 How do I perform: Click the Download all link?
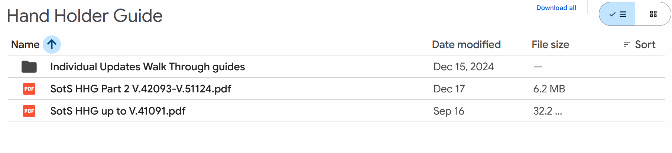click(556, 8)
